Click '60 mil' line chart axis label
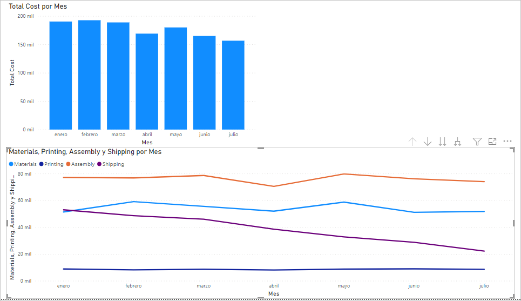 (25, 200)
